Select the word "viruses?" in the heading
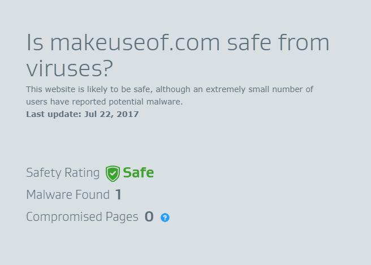The width and height of the screenshot is (371, 265). (x=70, y=68)
